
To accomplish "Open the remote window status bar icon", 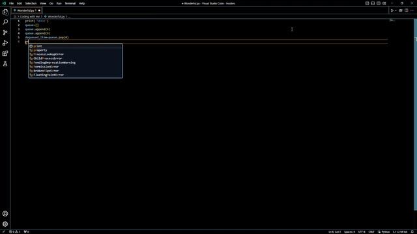I will click(3, 231).
